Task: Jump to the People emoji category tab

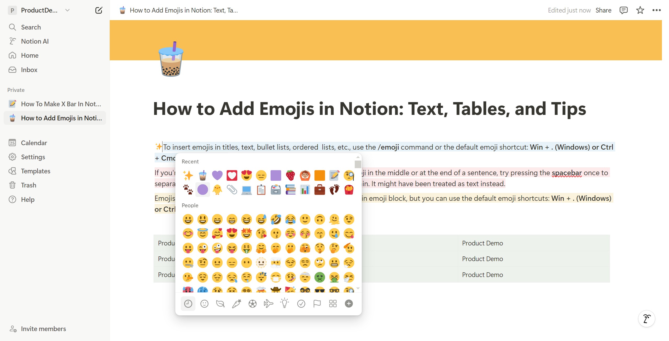Action: pyautogui.click(x=204, y=304)
